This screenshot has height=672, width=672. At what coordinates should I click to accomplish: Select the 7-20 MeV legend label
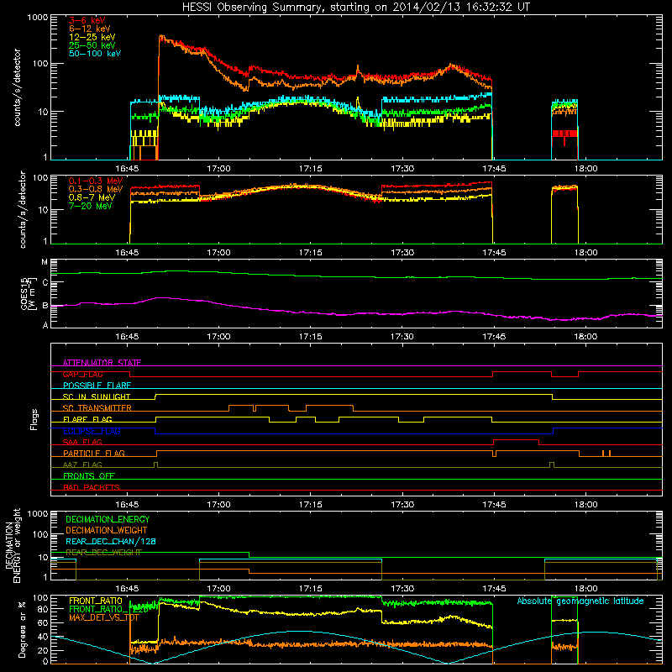[91, 206]
